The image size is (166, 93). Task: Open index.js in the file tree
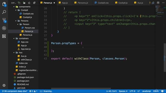[x=22, y=67]
